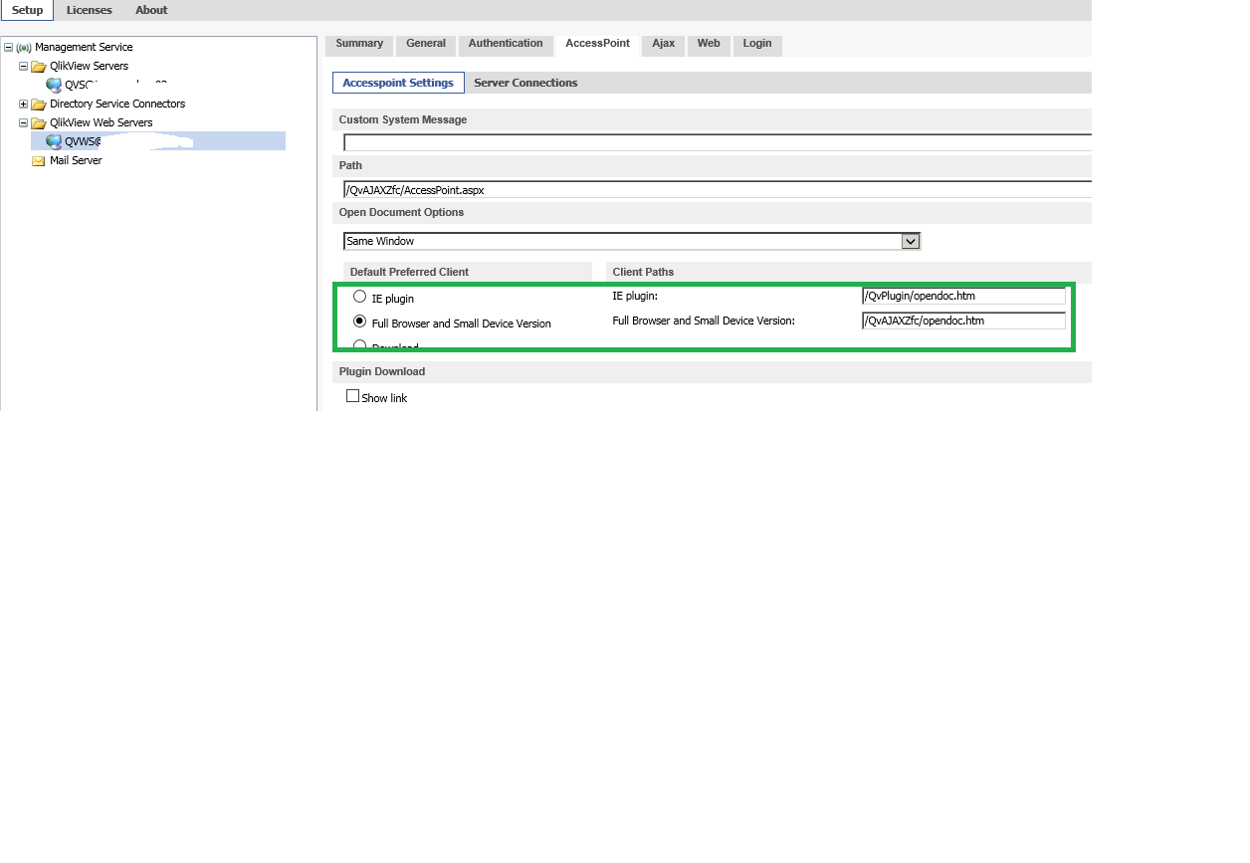1250x863 pixels.
Task: Click the Mail Server envelope icon
Action: point(39,160)
